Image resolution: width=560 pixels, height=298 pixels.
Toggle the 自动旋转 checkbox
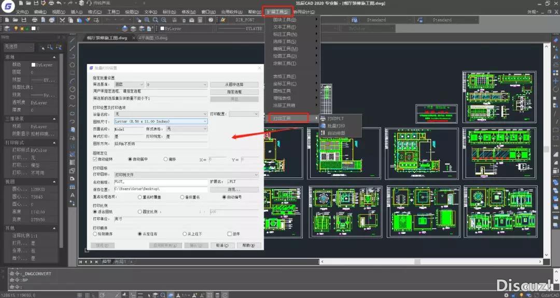point(95,159)
